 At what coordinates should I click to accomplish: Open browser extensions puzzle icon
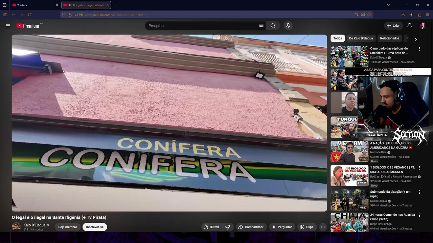[x=419, y=15]
